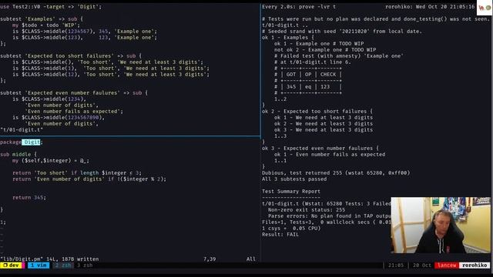The height and width of the screenshot is (277, 493).
Task: Click the 'at t/01-digit.t line 6.' line
Action: click(313, 62)
